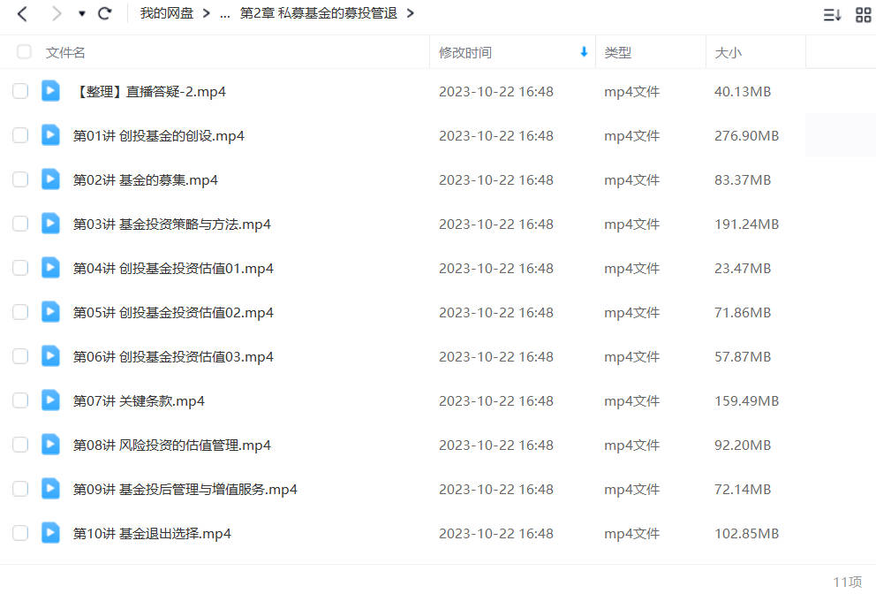Click the forward navigation arrow

point(56,13)
